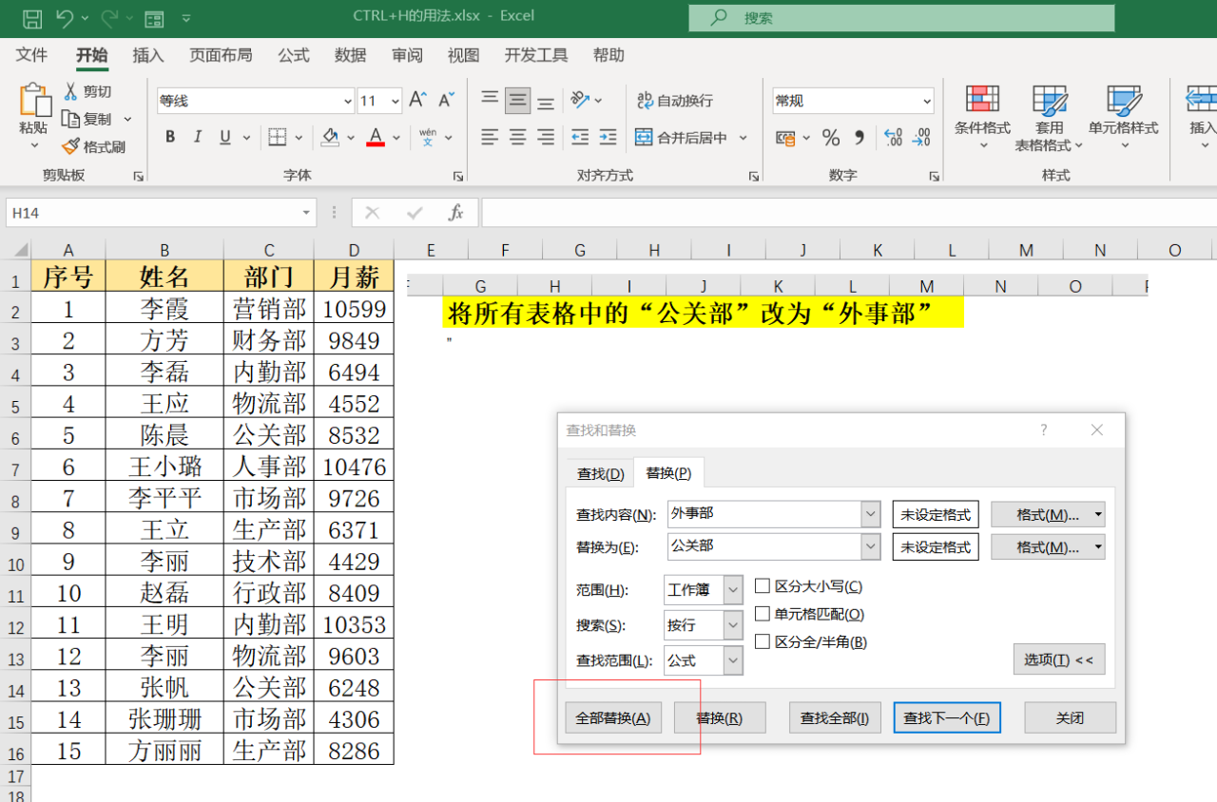Click the Paste (粘贴) clipboard icon

point(34,100)
